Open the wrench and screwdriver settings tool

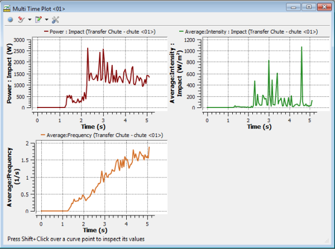[55, 19]
